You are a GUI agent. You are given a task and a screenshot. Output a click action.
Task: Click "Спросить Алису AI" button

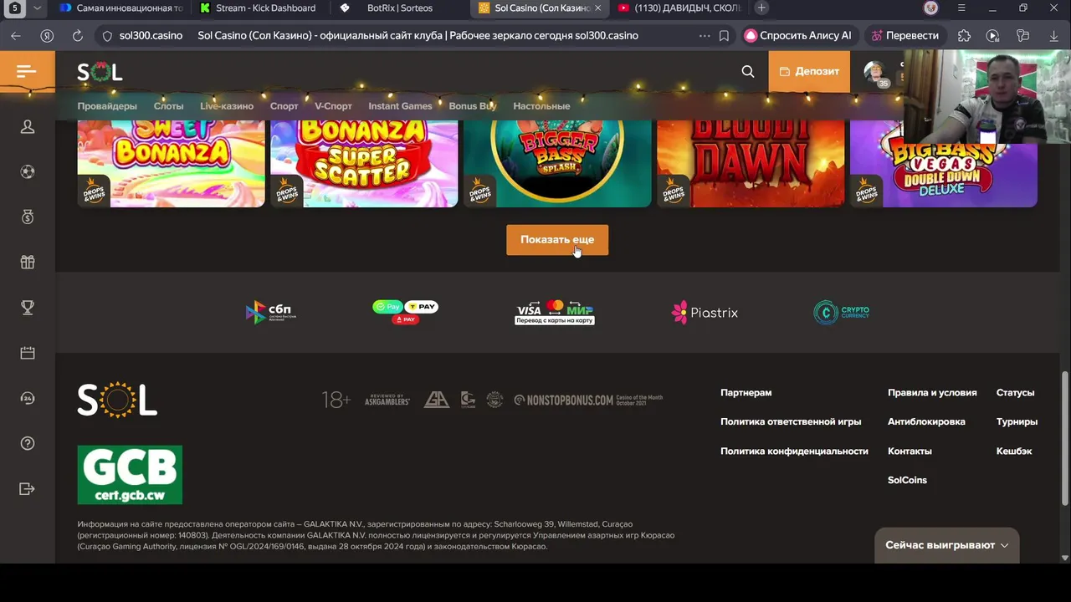(x=798, y=36)
